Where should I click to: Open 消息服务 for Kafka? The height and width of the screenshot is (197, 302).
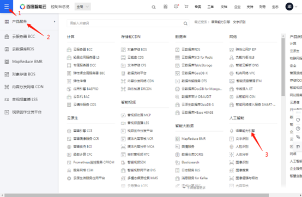[195, 178]
